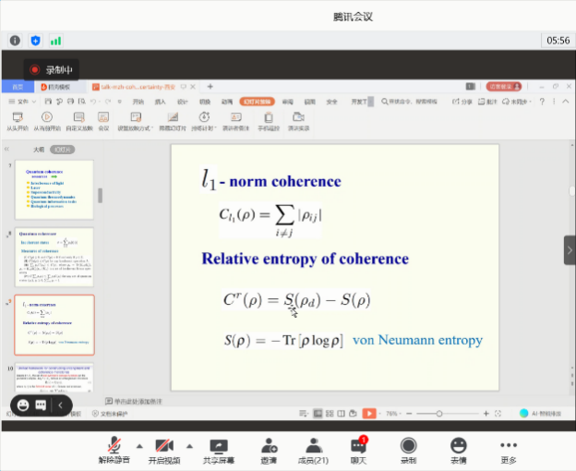The image size is (576, 471).
Task: Open the share screen option
Action: click(x=218, y=449)
